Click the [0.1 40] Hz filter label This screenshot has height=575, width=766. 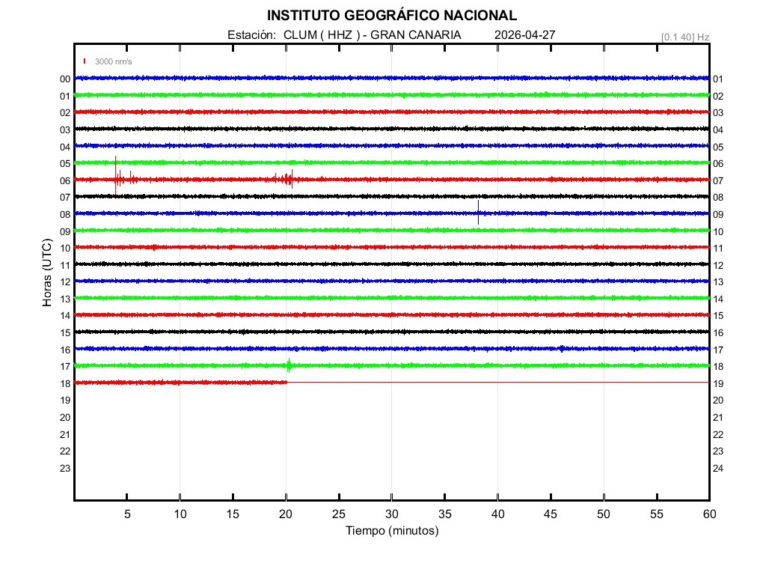[x=684, y=37]
